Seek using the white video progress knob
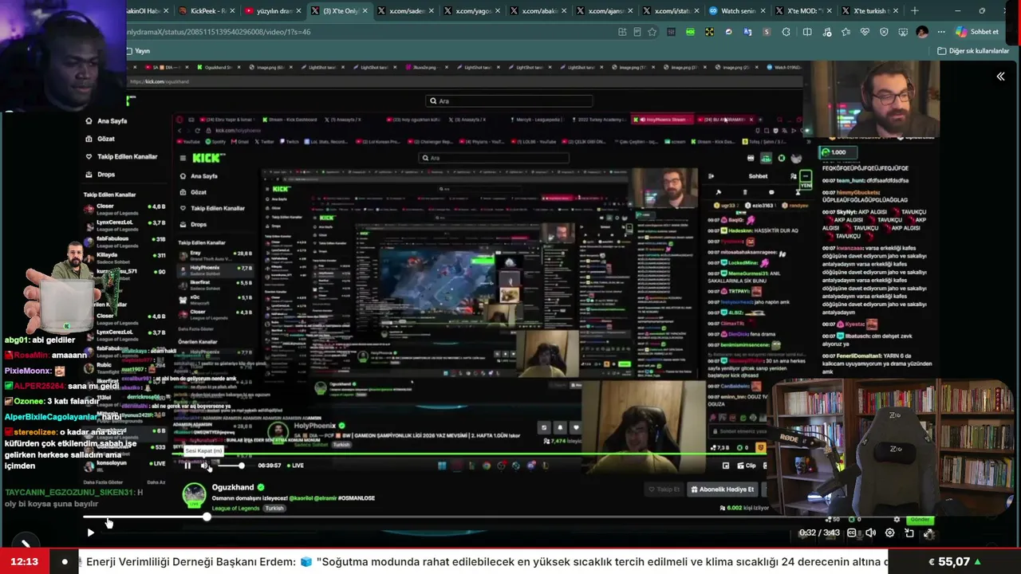This screenshot has width=1021, height=574. click(x=207, y=517)
